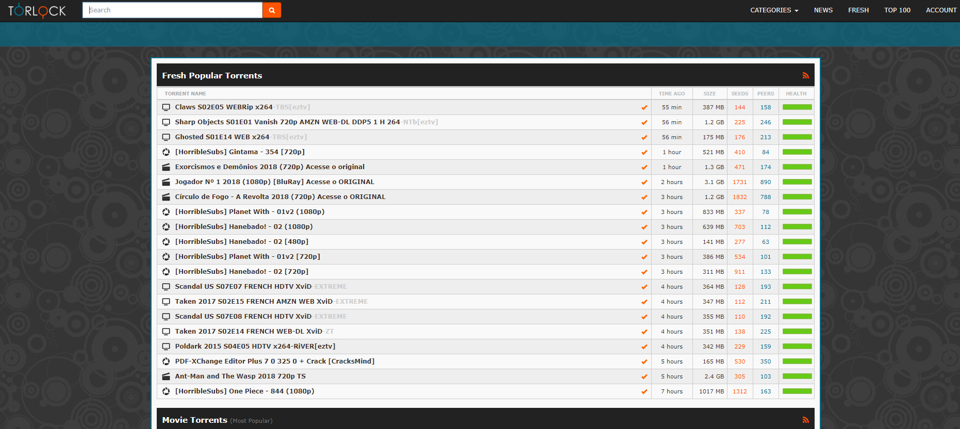Open Movie Torrents RSS feed icon
The width and height of the screenshot is (960, 429).
[805, 420]
